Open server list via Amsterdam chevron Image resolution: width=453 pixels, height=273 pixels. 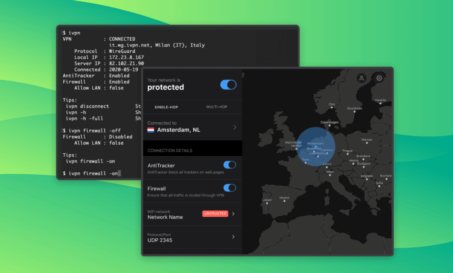click(x=235, y=127)
